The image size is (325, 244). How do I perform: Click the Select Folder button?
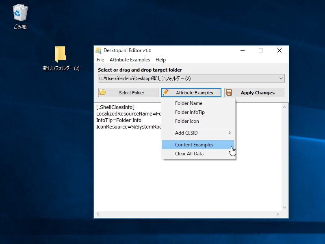click(x=128, y=93)
